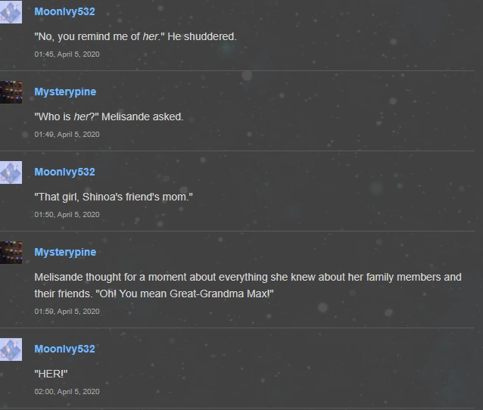Image resolution: width=483 pixels, height=410 pixels.
Task: Click the "HER!" comment text
Action: coord(51,374)
